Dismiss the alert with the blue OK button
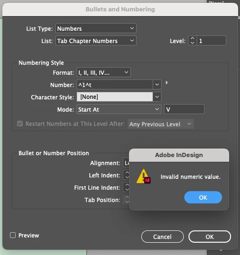240x255 pixels. pyautogui.click(x=203, y=197)
